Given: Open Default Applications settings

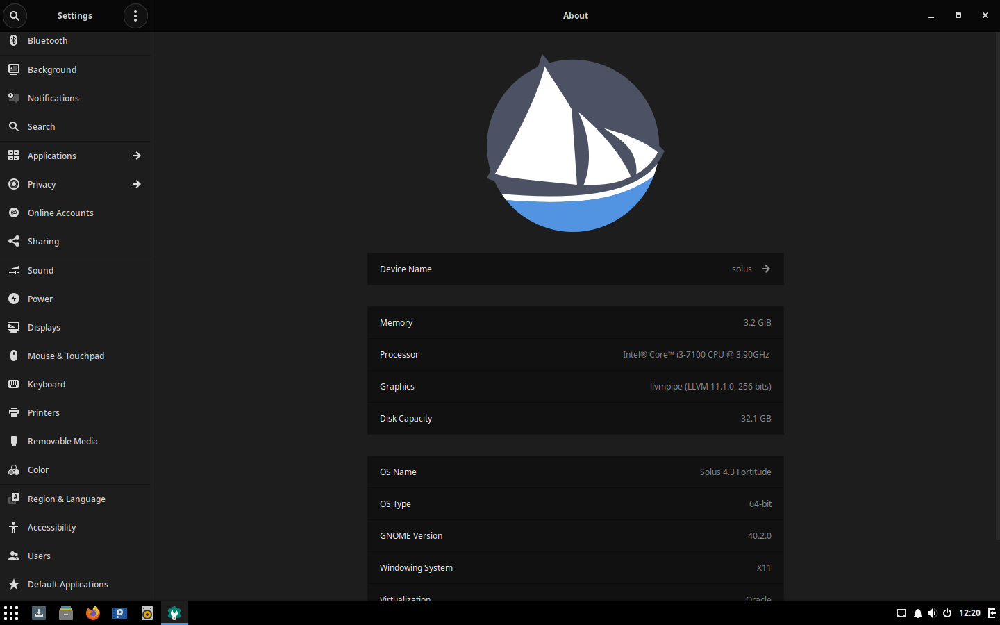Looking at the screenshot, I should (x=75, y=584).
